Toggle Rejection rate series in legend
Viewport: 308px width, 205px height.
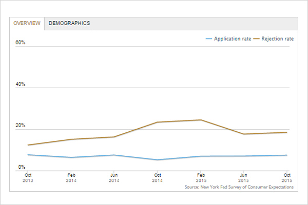click(x=277, y=39)
